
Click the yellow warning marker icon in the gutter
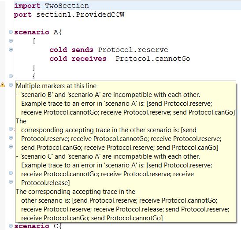point(3,85)
